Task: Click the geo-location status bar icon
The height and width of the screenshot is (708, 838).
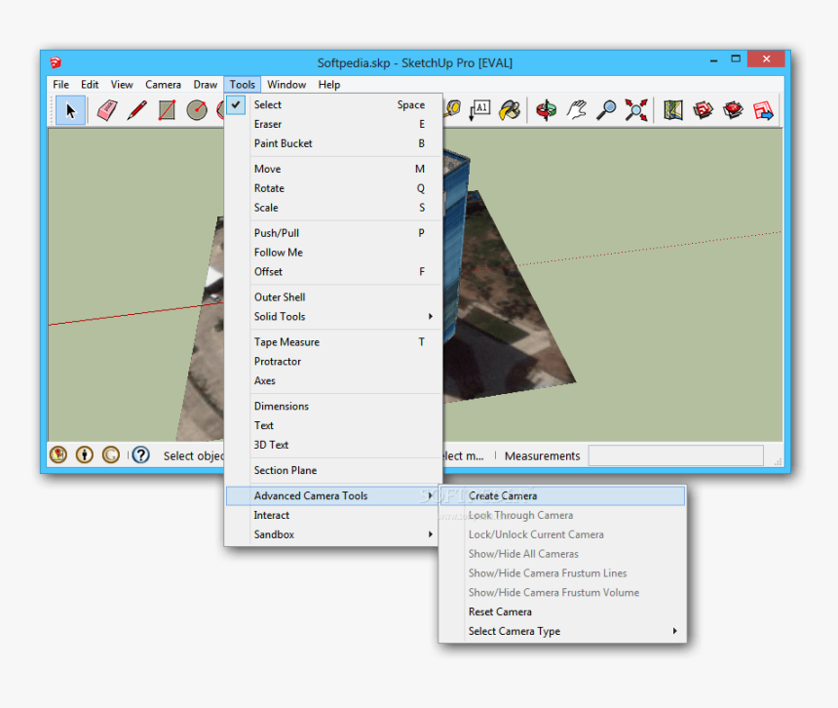Action: coord(58,454)
